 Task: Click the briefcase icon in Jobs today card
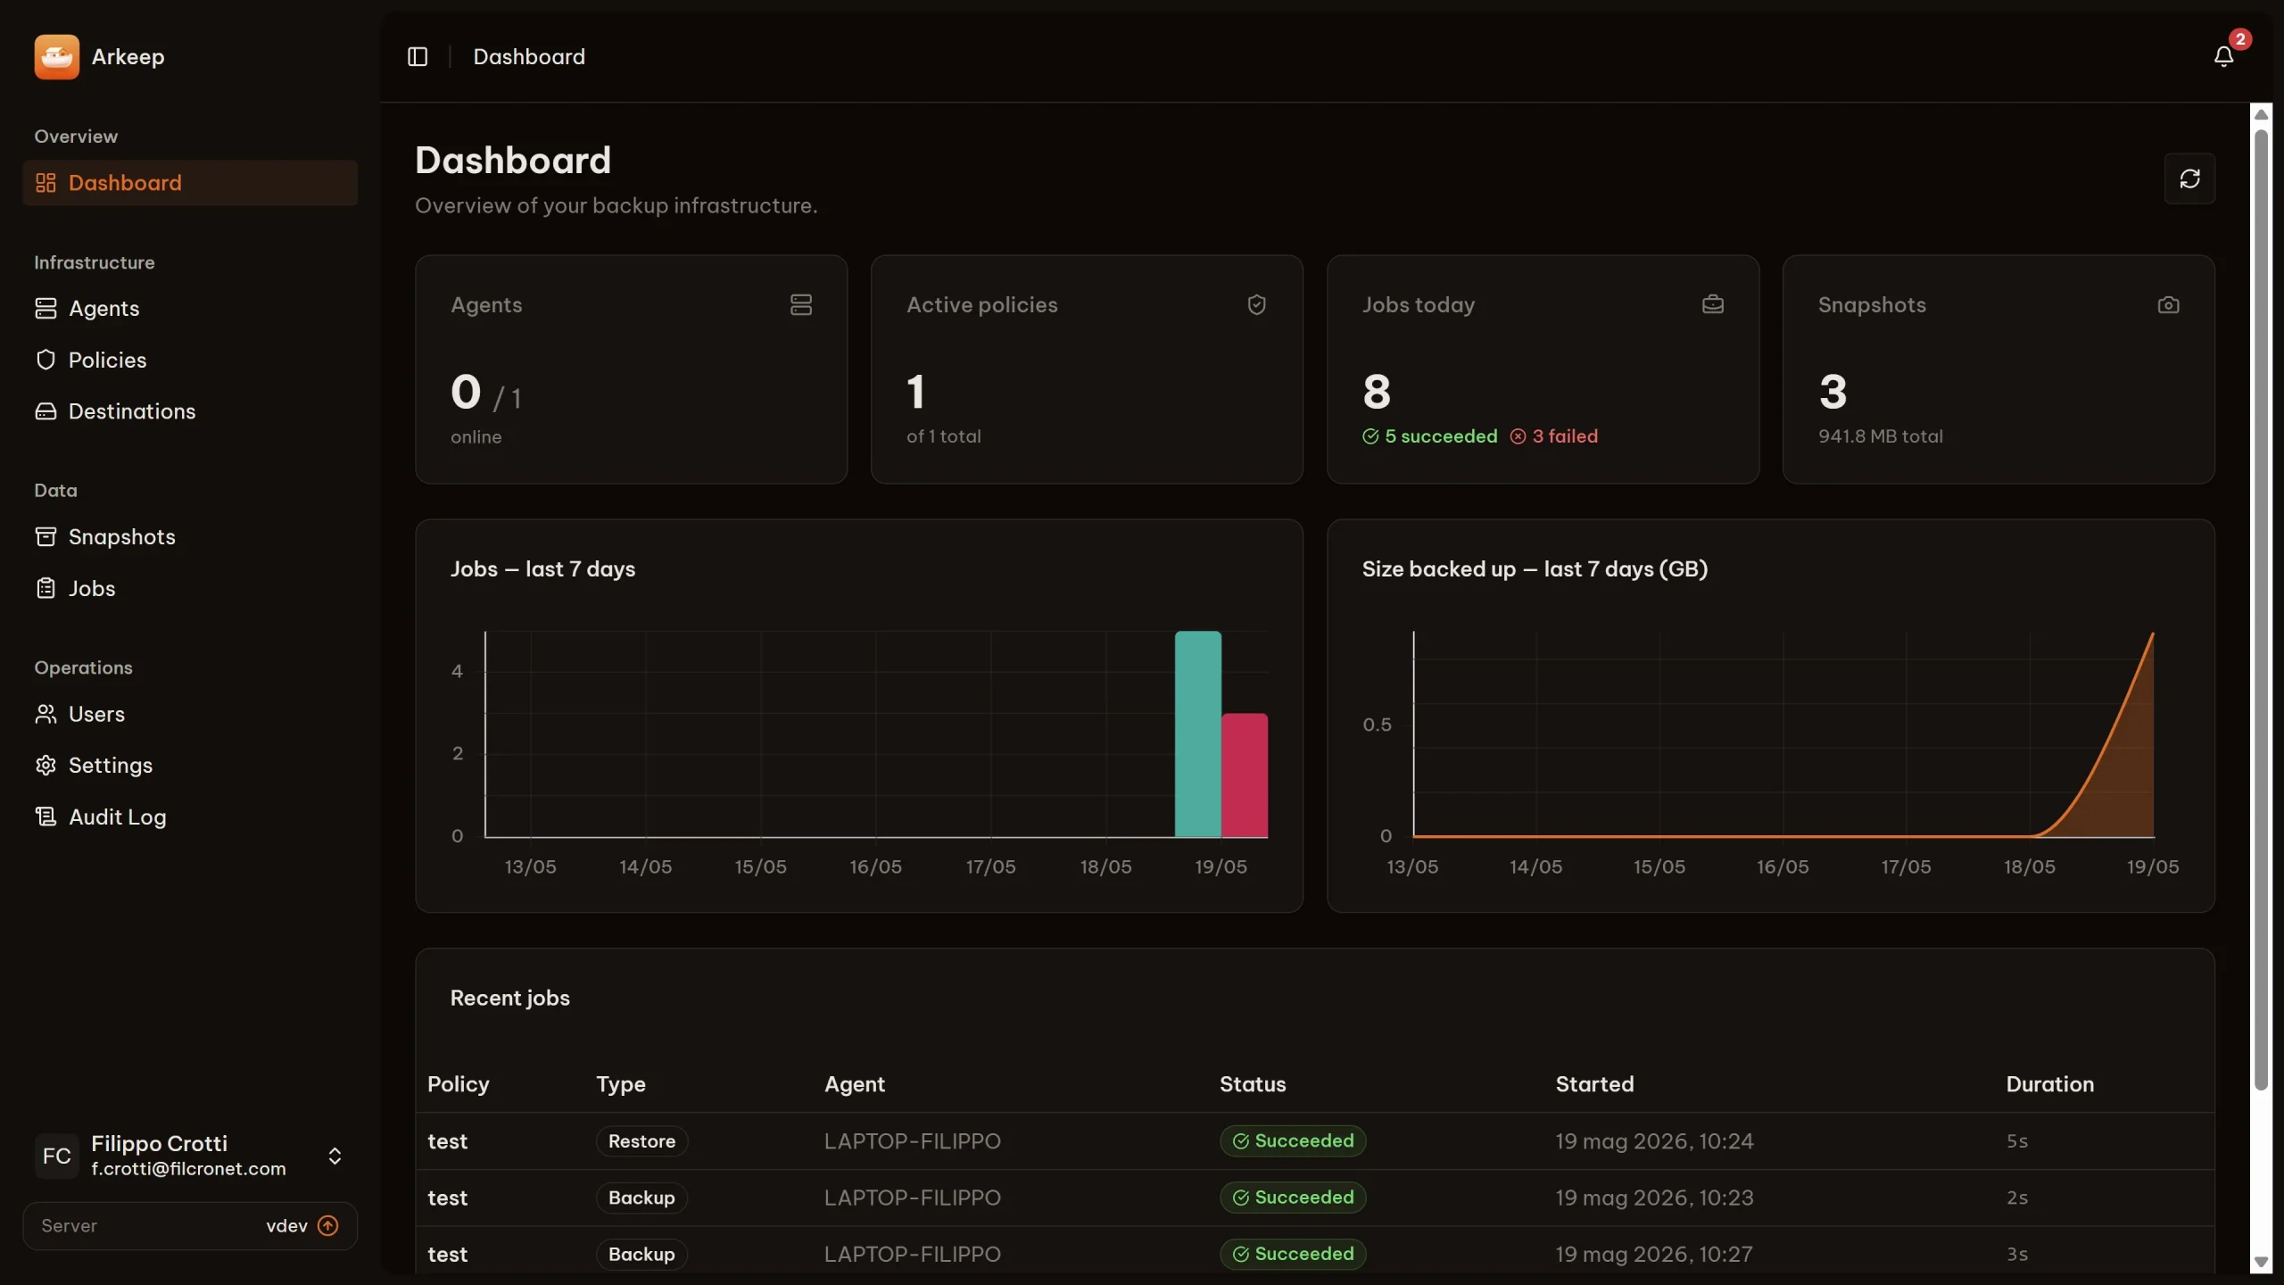point(1712,304)
